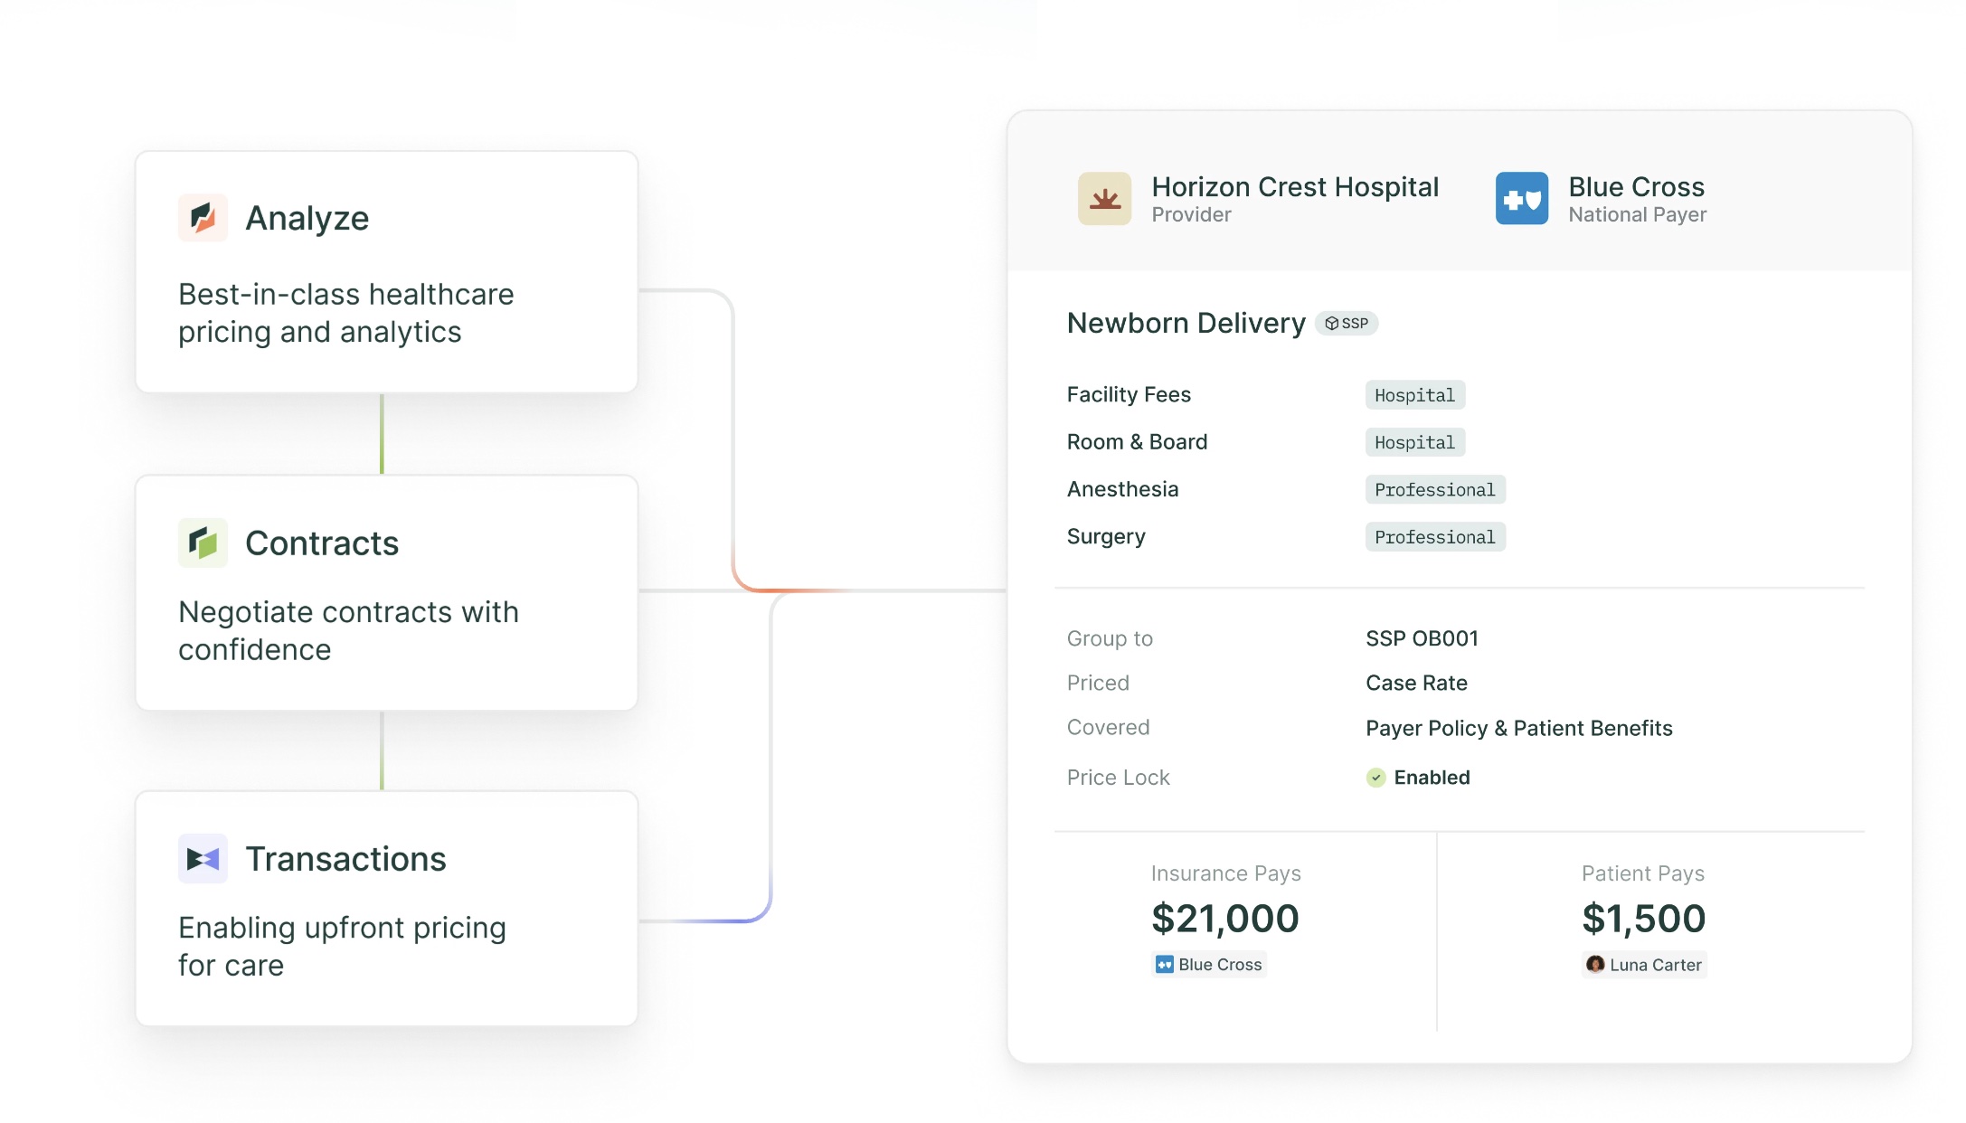Click the Professional pill next to Surgery
The height and width of the screenshot is (1123, 1966).
1434,536
